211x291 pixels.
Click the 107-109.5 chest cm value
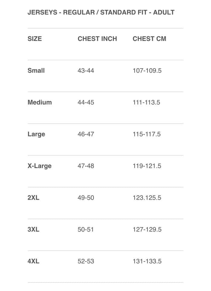click(x=147, y=71)
